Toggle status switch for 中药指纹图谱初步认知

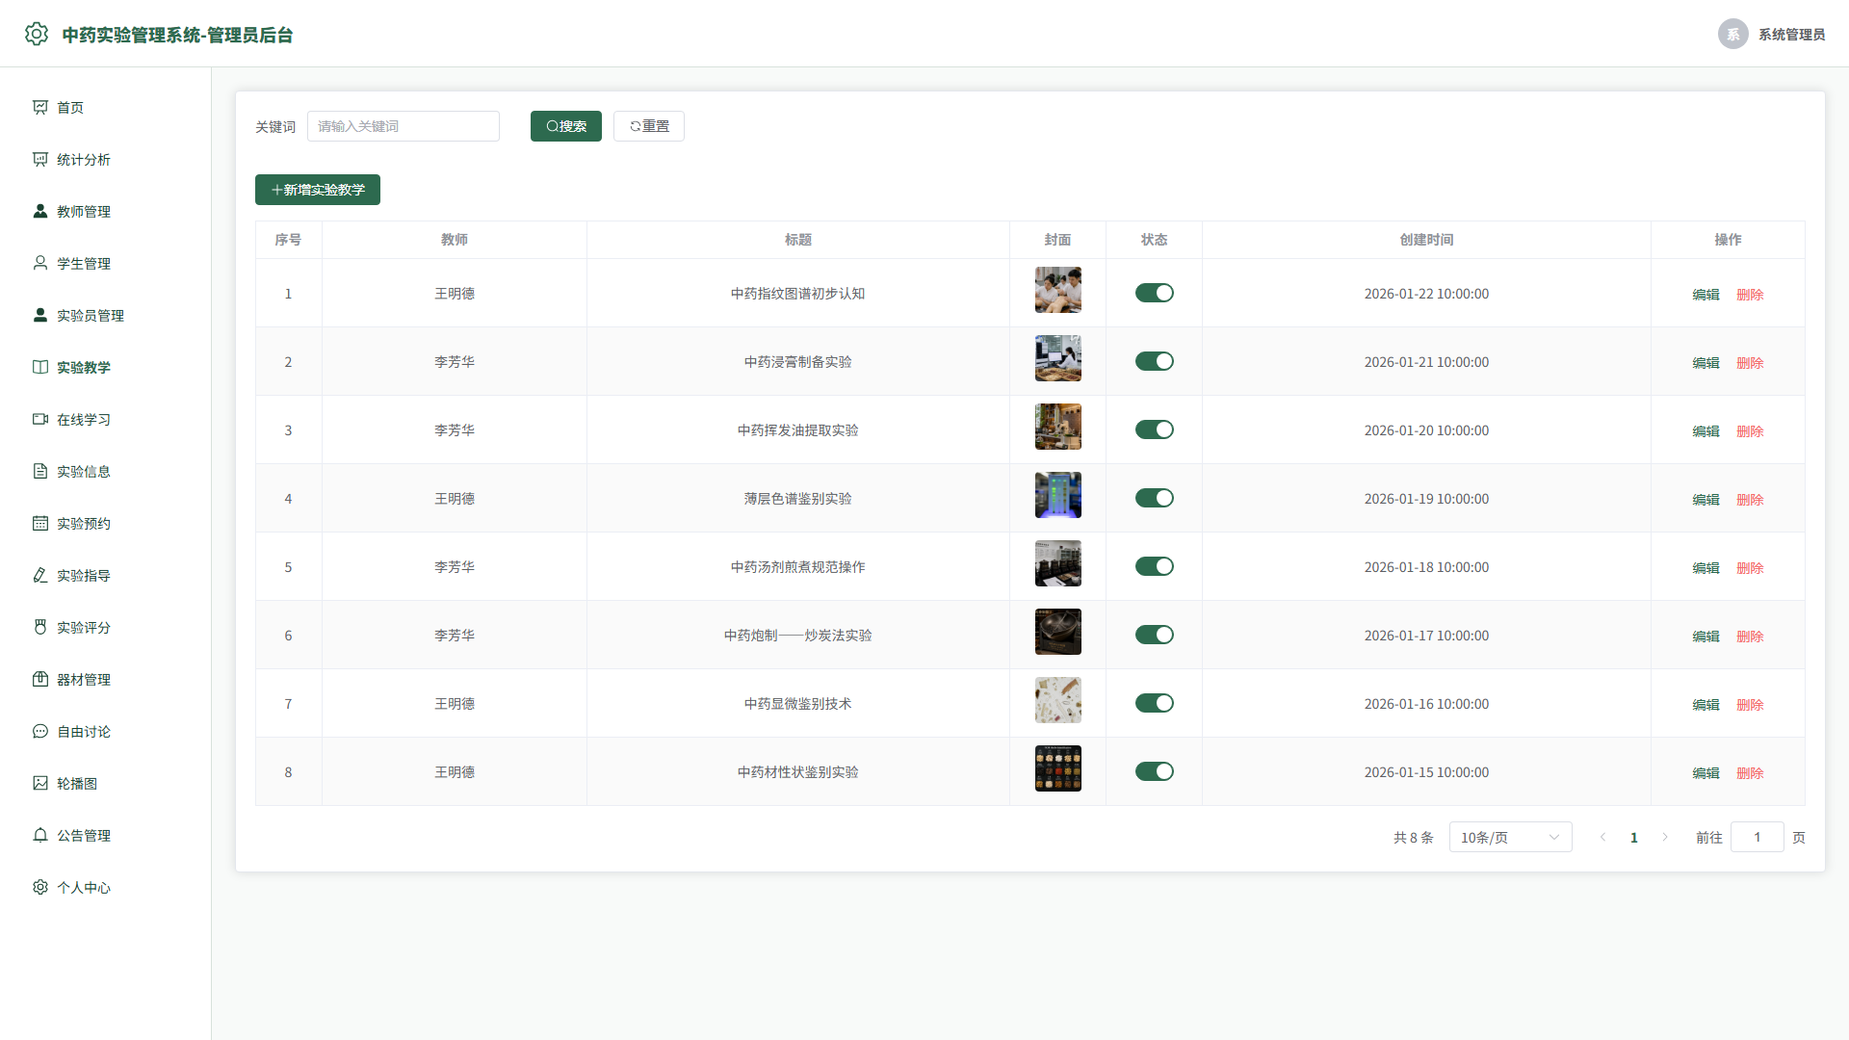point(1154,293)
